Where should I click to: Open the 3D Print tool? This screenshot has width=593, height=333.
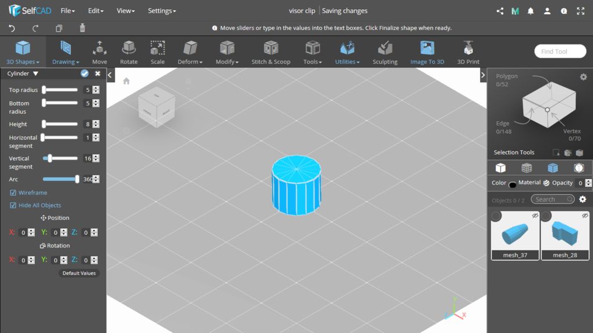point(468,53)
